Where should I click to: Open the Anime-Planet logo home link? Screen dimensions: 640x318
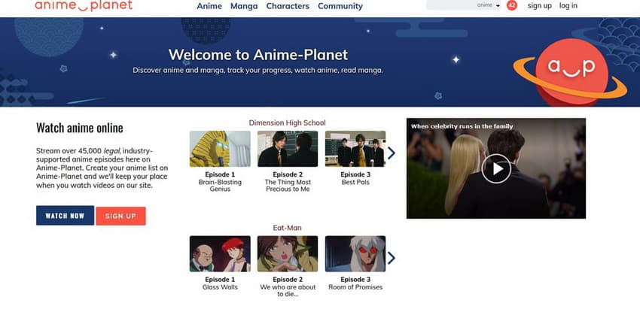[84, 5]
